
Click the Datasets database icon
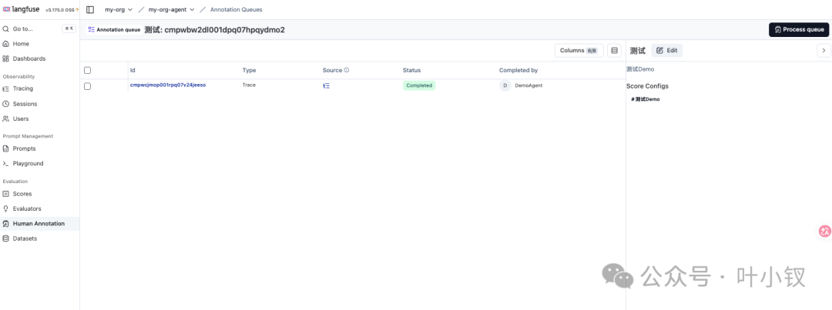[x=6, y=238]
